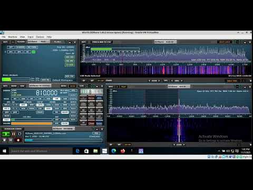Click OPT in the Main panel

click(x=11, y=47)
